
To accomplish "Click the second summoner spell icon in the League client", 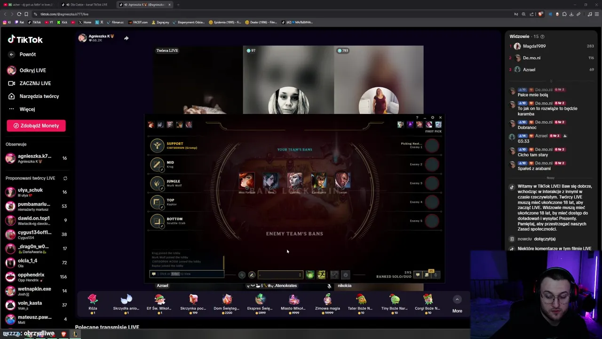I will point(321,275).
